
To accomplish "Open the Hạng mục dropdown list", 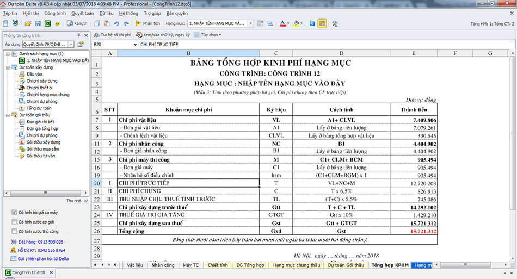I will pos(250,24).
